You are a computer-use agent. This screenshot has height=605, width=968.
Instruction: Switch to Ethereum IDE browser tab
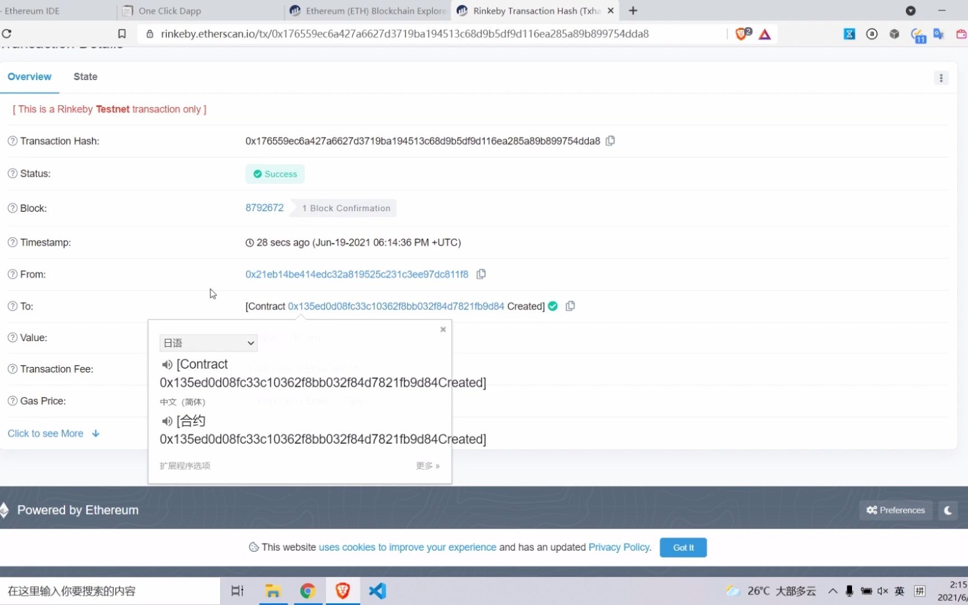click(x=56, y=11)
